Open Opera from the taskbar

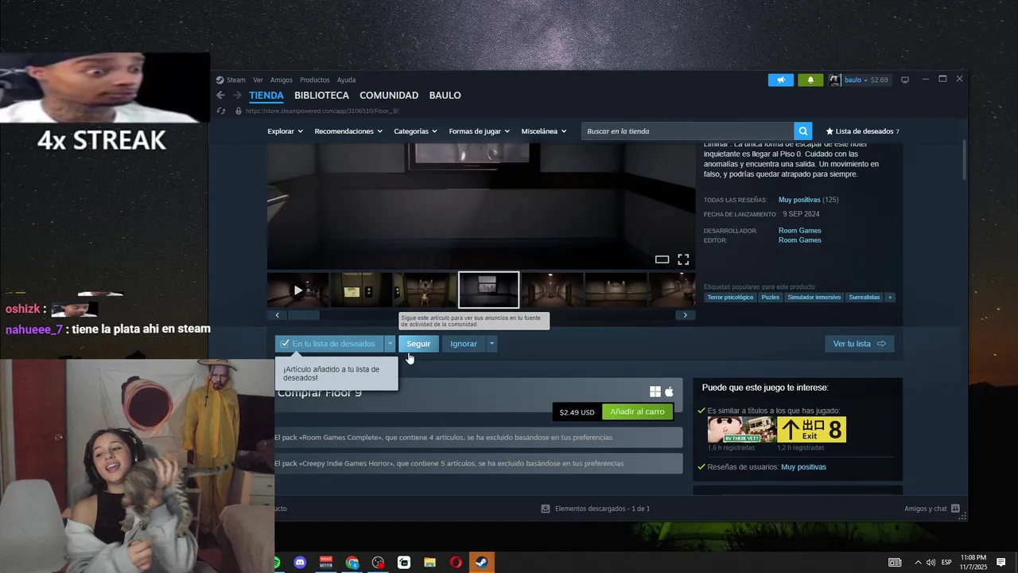tap(456, 563)
